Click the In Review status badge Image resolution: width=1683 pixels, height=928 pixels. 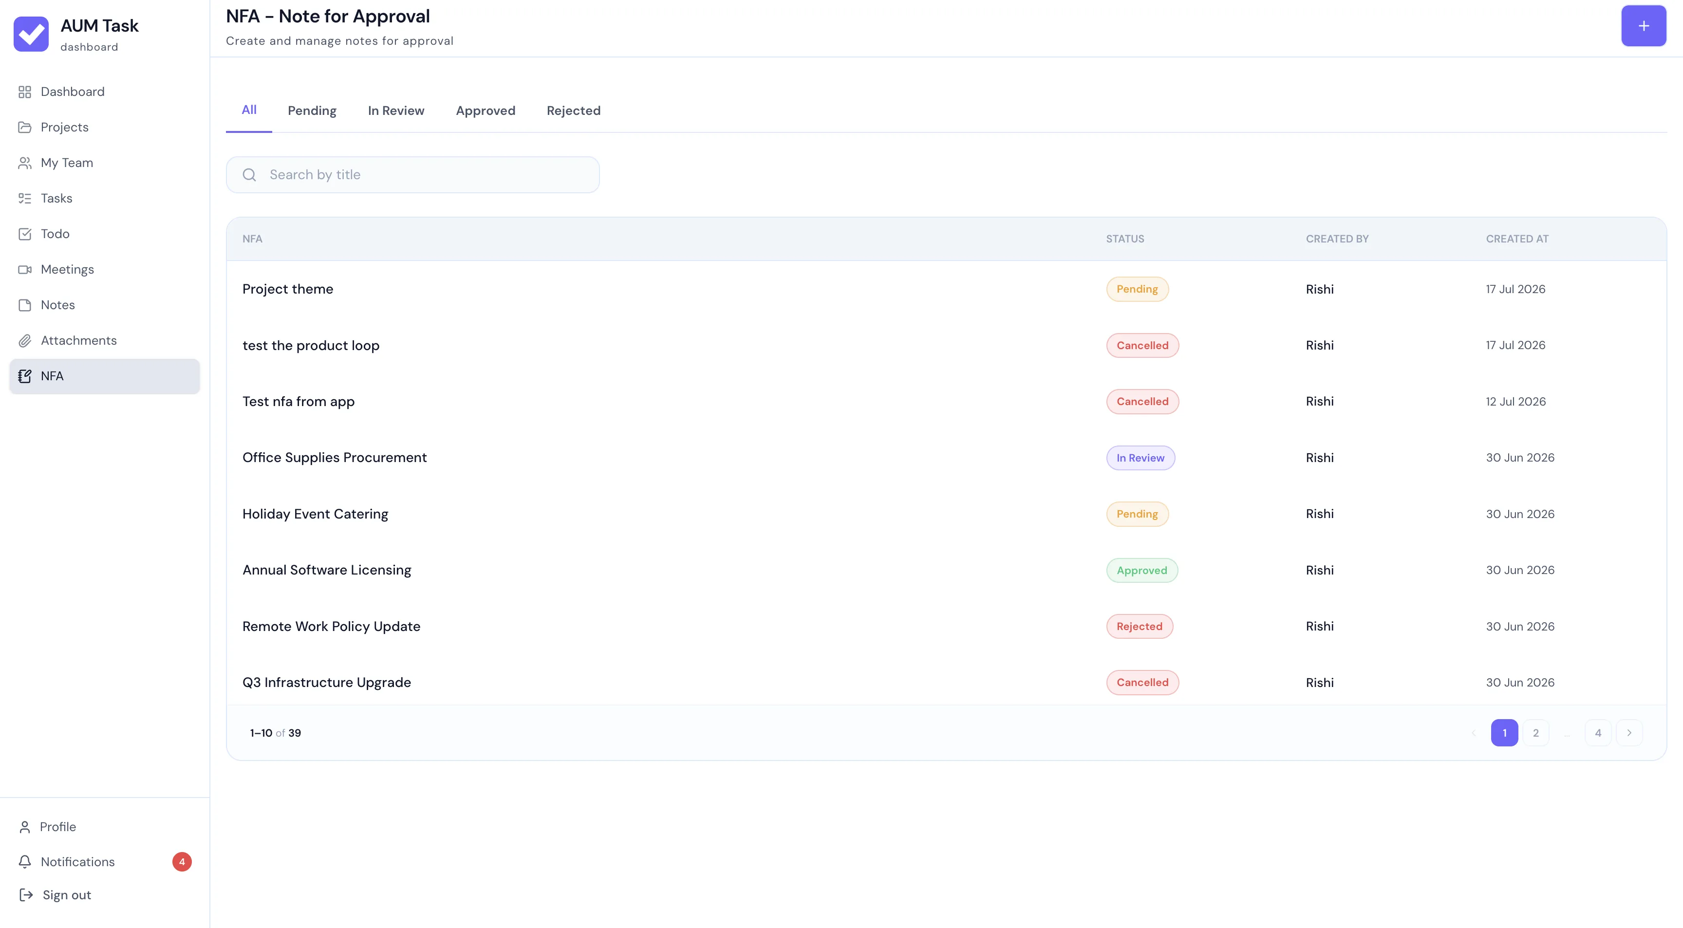click(x=1140, y=458)
